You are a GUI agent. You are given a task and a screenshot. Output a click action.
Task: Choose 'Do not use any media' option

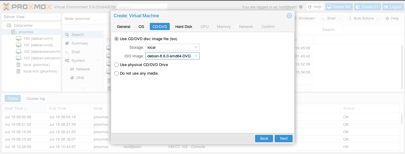(116, 73)
